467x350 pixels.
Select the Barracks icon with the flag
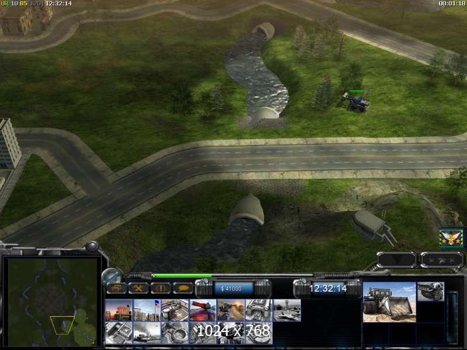point(147,310)
